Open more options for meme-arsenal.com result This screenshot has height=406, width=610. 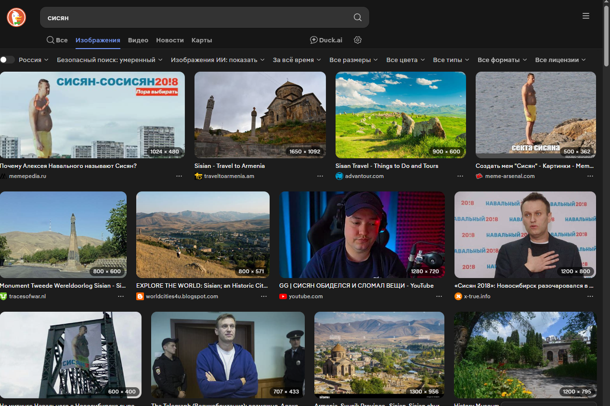pos(590,176)
